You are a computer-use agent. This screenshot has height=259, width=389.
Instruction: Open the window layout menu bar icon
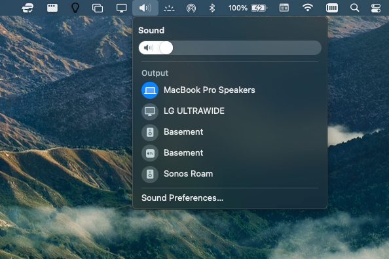[284, 8]
